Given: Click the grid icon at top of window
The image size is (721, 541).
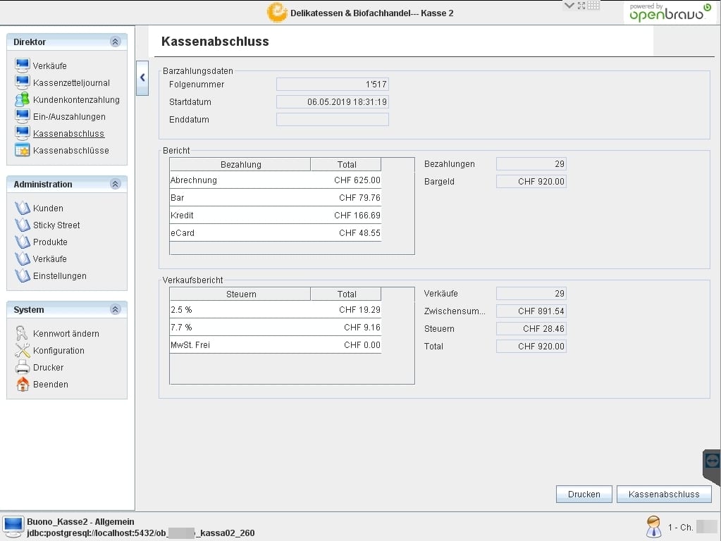Looking at the screenshot, I should click(593, 6).
